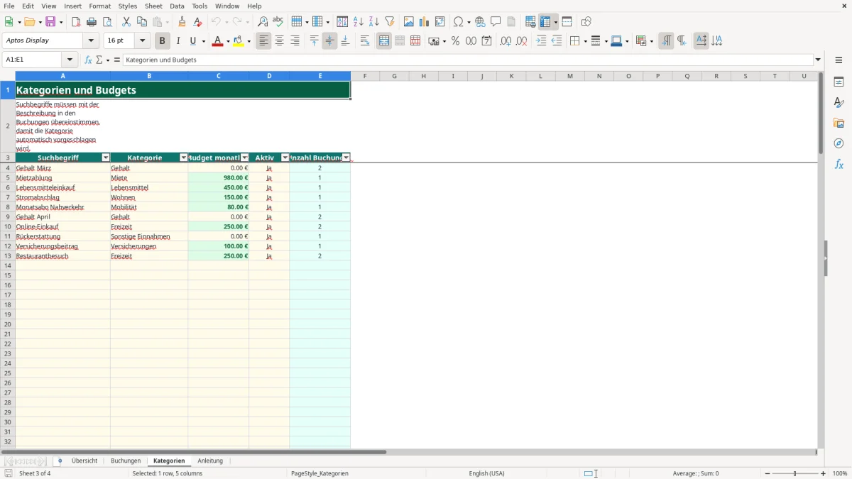Image resolution: width=852 pixels, height=479 pixels.
Task: Switch to the Buchungen sheet tab
Action: point(126,461)
